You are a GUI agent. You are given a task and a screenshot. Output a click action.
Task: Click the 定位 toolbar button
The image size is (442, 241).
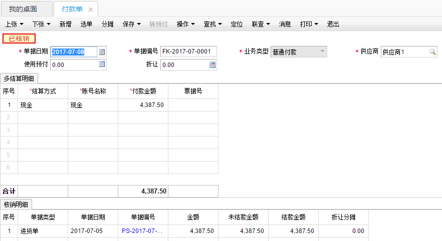(x=237, y=24)
